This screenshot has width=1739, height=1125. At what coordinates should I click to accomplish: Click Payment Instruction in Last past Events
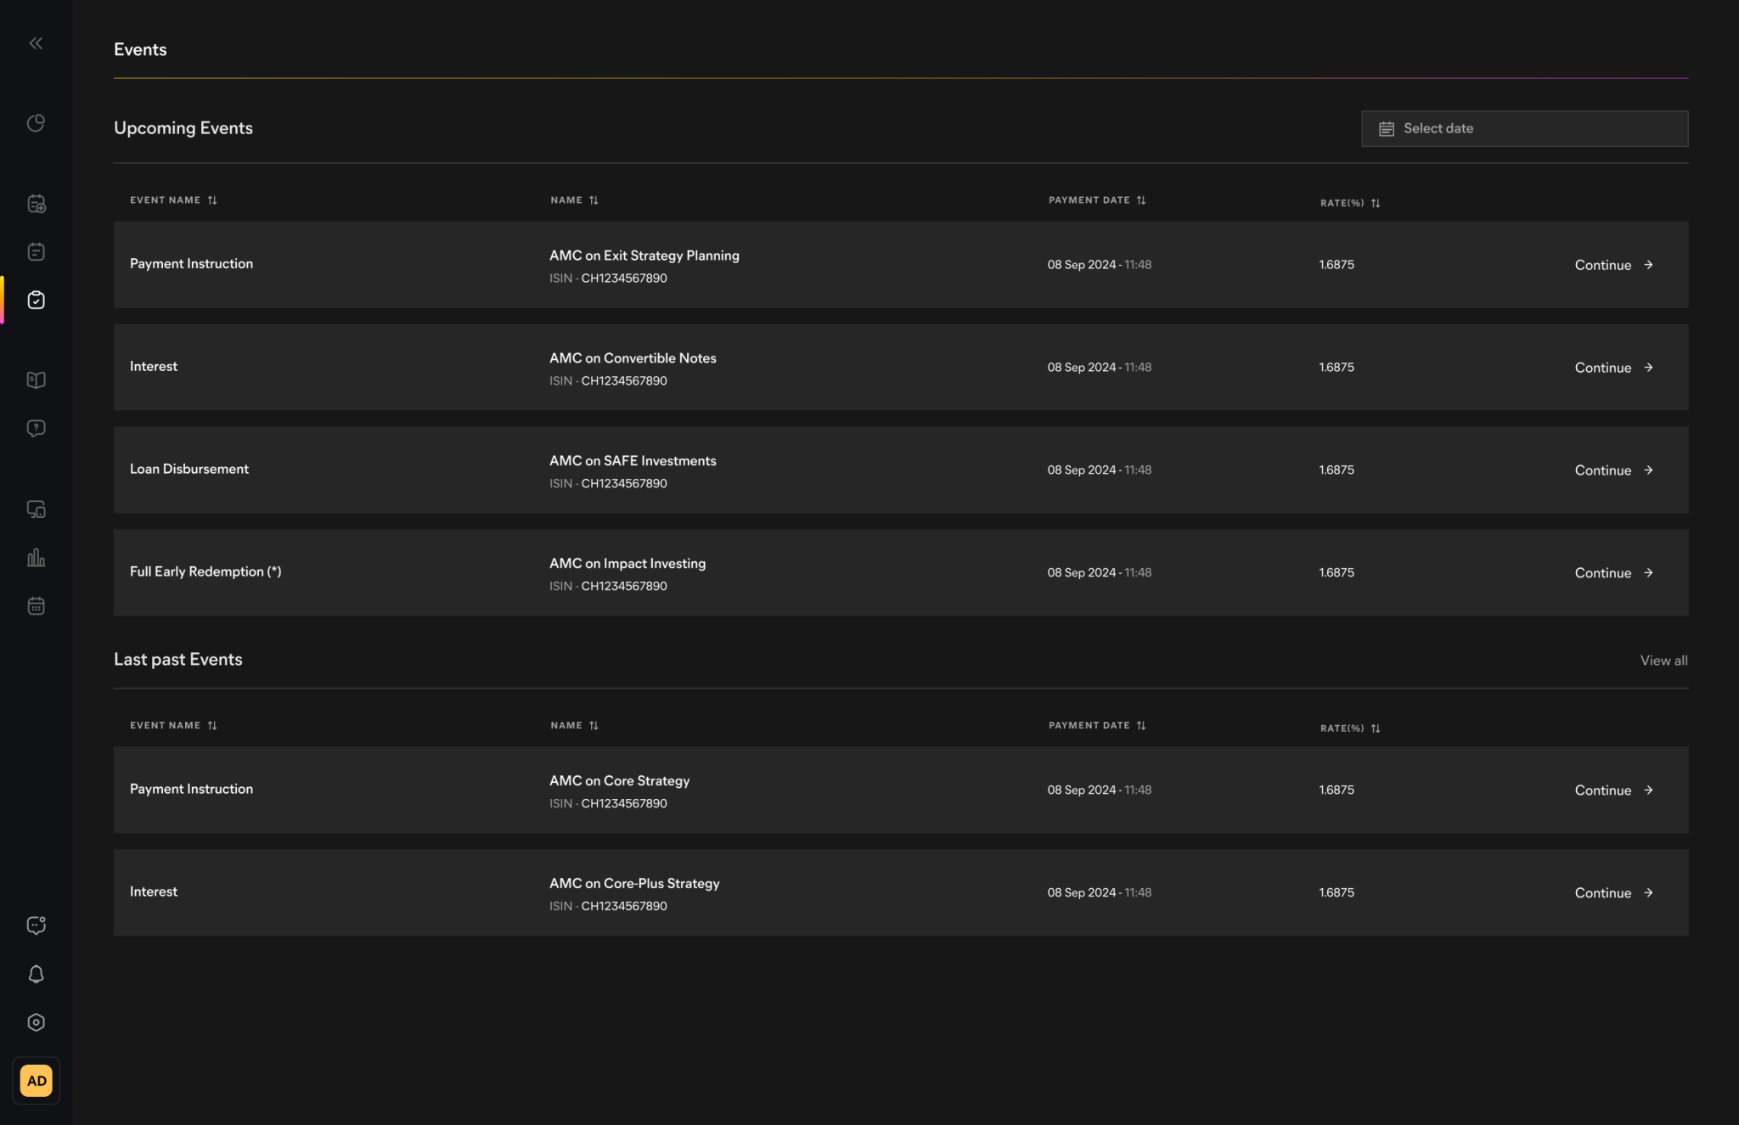coord(191,789)
